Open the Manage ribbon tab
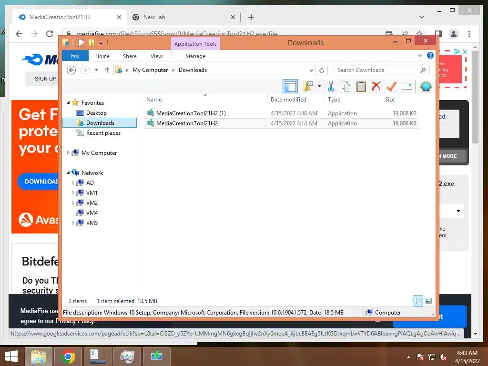The image size is (488, 366). click(x=195, y=56)
